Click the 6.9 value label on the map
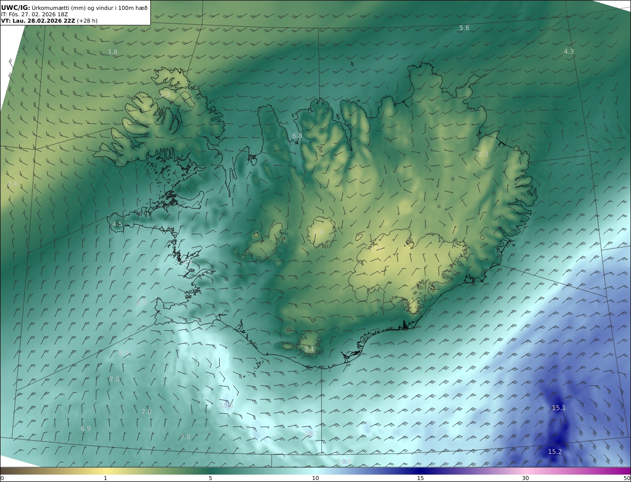 pyautogui.click(x=86, y=429)
